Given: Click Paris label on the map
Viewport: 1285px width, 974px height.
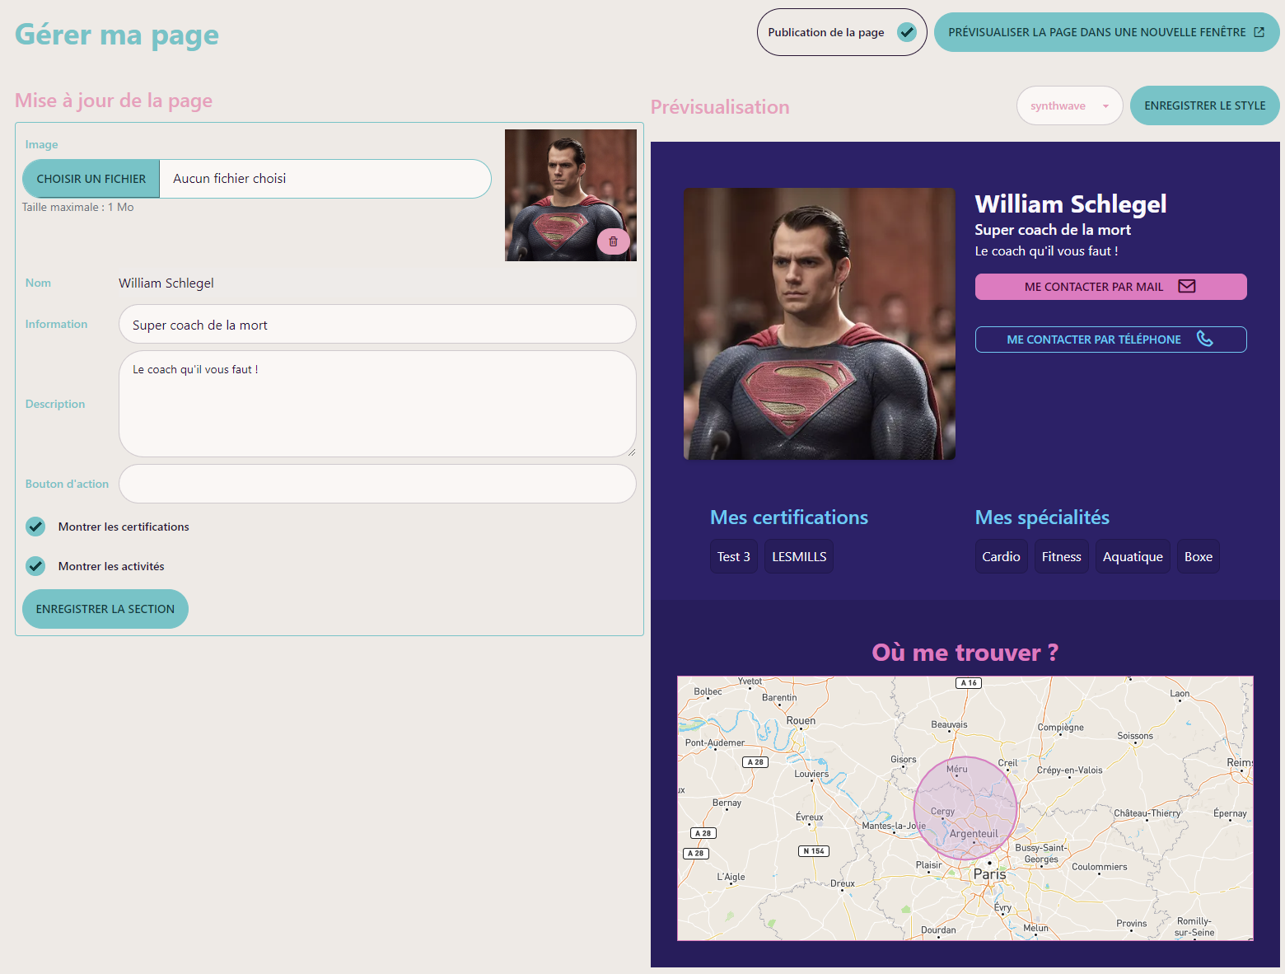Looking at the screenshot, I should (989, 873).
